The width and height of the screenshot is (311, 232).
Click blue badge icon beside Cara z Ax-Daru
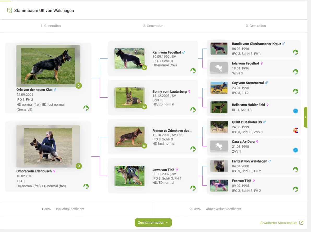[x=295, y=150]
